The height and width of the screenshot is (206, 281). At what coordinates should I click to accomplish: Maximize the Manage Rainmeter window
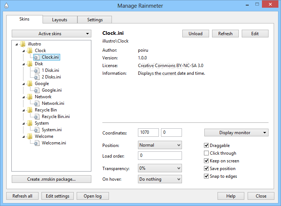tap(257, 4)
